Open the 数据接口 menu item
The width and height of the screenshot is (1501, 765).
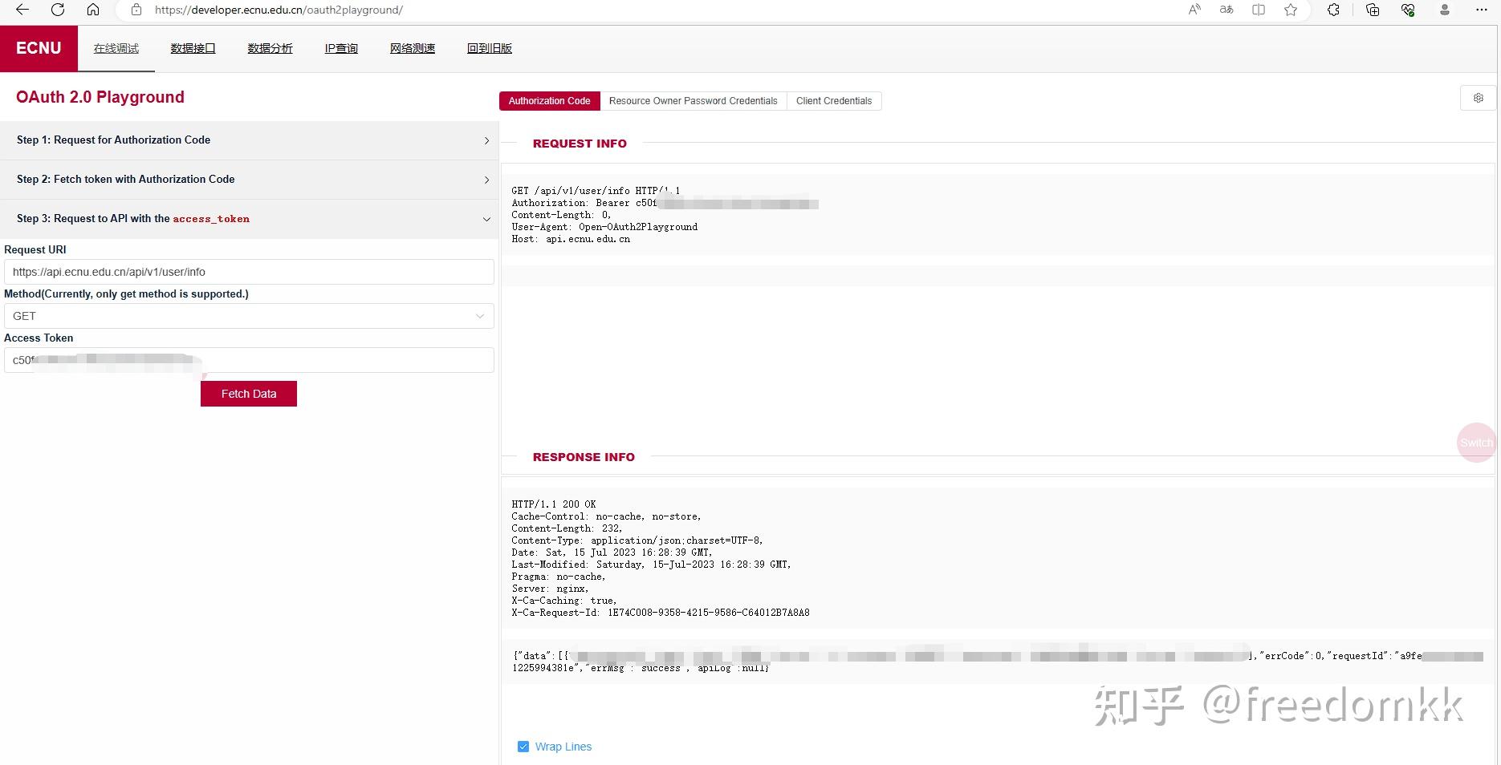pos(193,48)
